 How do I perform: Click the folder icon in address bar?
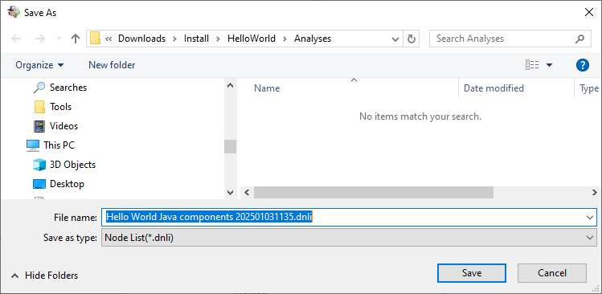pos(95,39)
